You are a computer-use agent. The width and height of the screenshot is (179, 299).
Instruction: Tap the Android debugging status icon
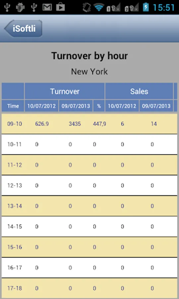20,7
